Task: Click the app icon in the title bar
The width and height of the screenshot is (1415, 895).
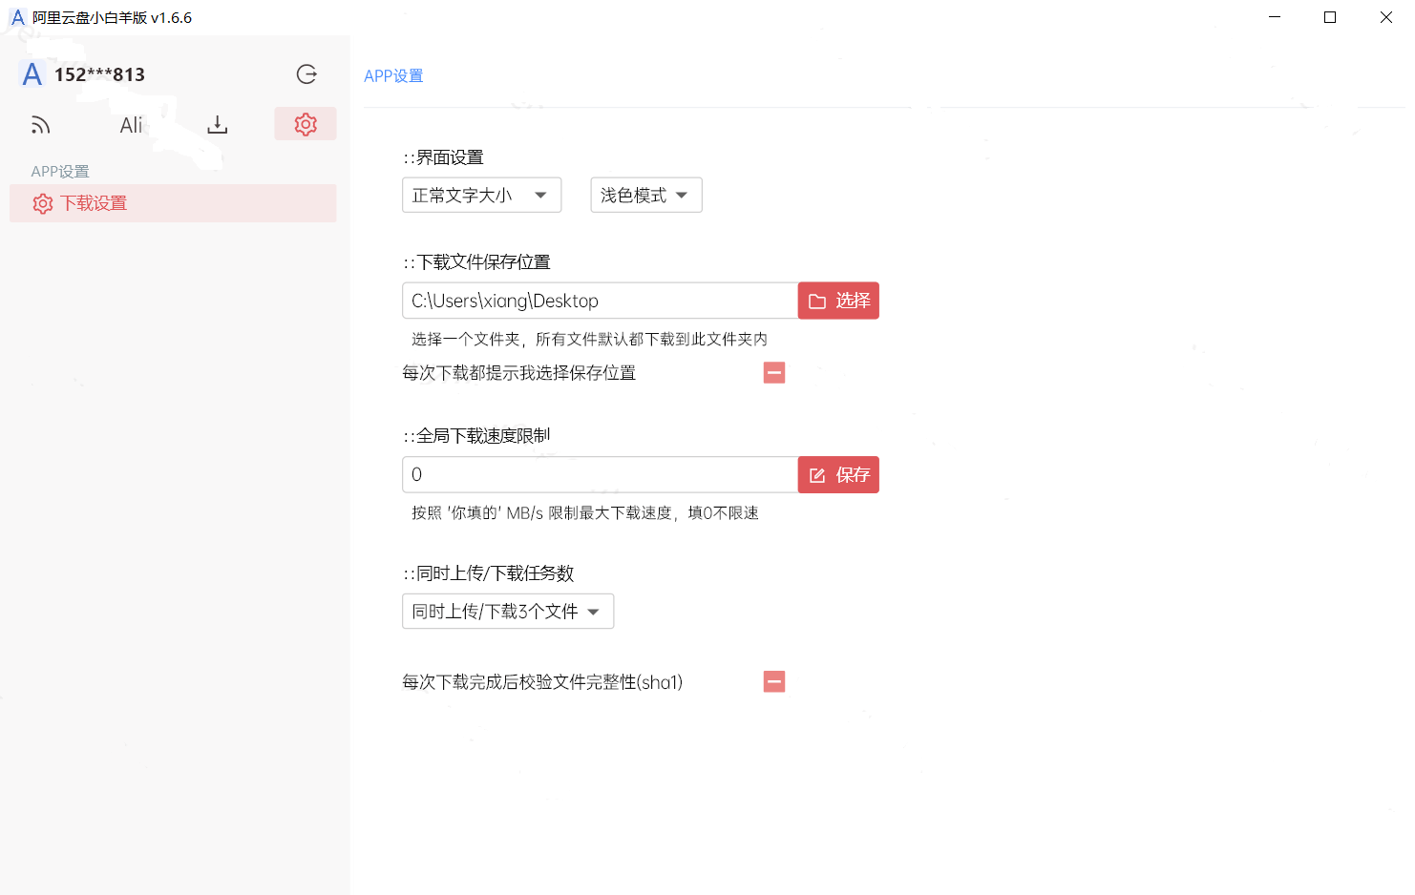Action: (x=17, y=17)
